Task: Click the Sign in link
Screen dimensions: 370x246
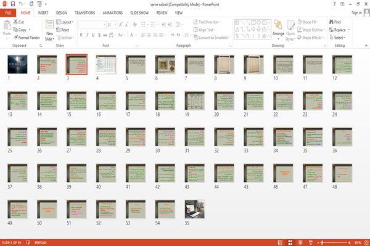Action: point(357,13)
